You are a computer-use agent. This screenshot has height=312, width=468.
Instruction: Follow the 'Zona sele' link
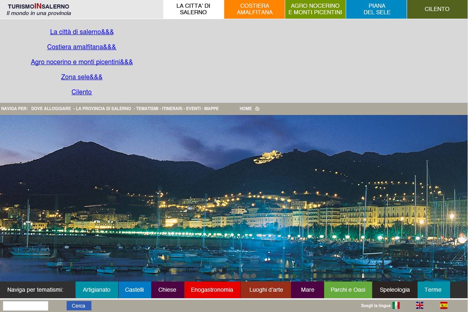click(x=82, y=77)
